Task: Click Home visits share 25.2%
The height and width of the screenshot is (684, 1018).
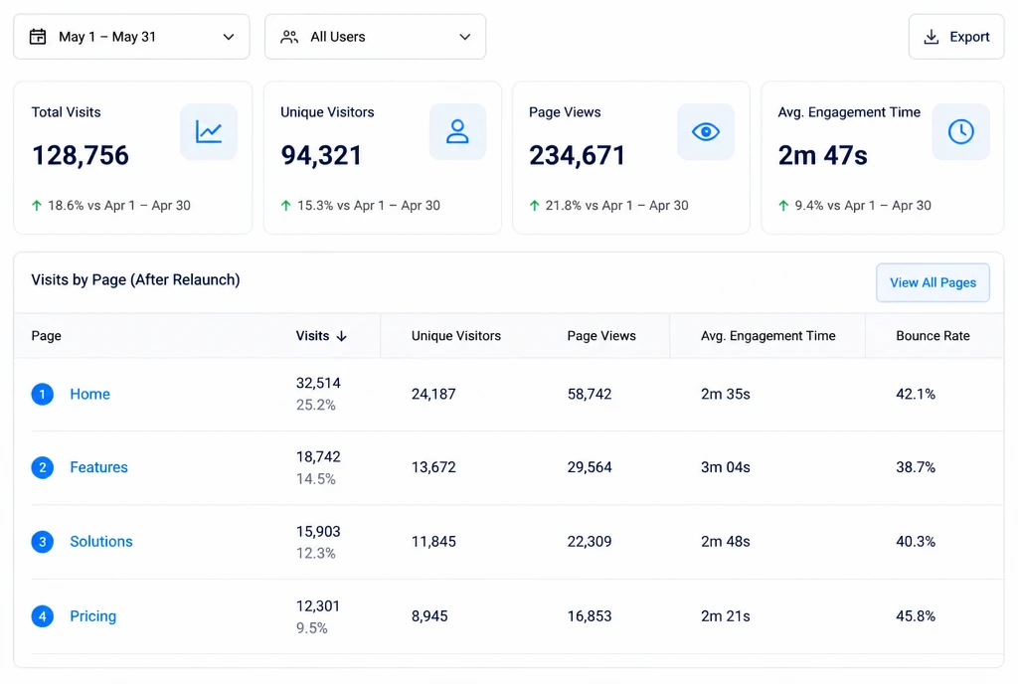Action: [315, 405]
